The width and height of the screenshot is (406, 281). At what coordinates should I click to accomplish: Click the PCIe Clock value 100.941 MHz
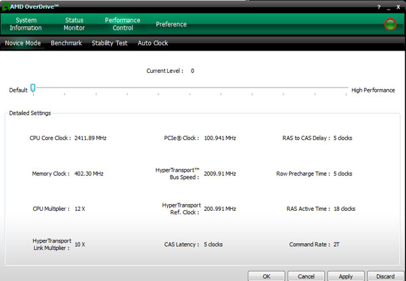[220, 138]
